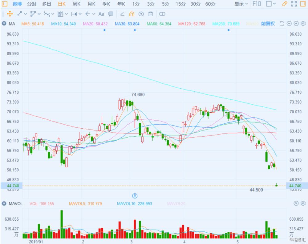
Task: Open F10 company info
Action: pos(257,4)
